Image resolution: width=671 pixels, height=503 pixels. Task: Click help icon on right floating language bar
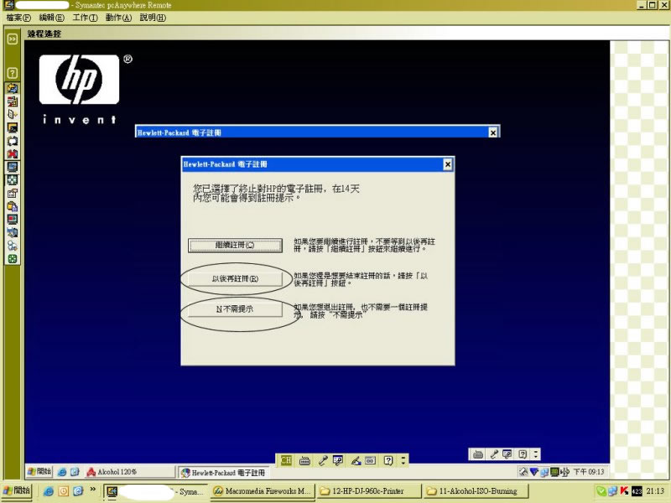522,454
